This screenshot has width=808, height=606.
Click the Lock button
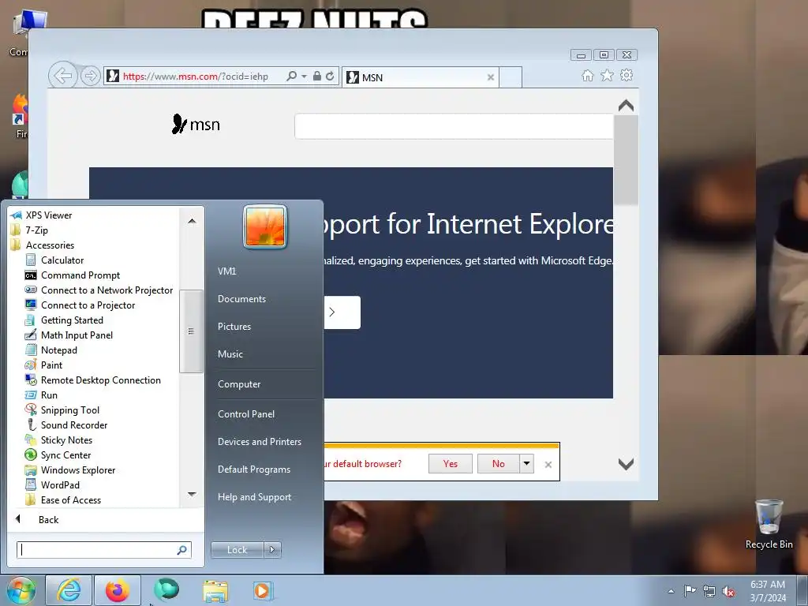pyautogui.click(x=237, y=550)
